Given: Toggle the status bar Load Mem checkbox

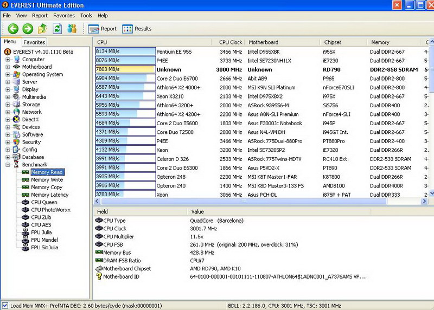Looking at the screenshot, I should point(5,306).
